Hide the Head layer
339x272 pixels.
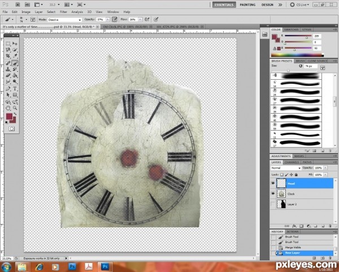[273, 183]
